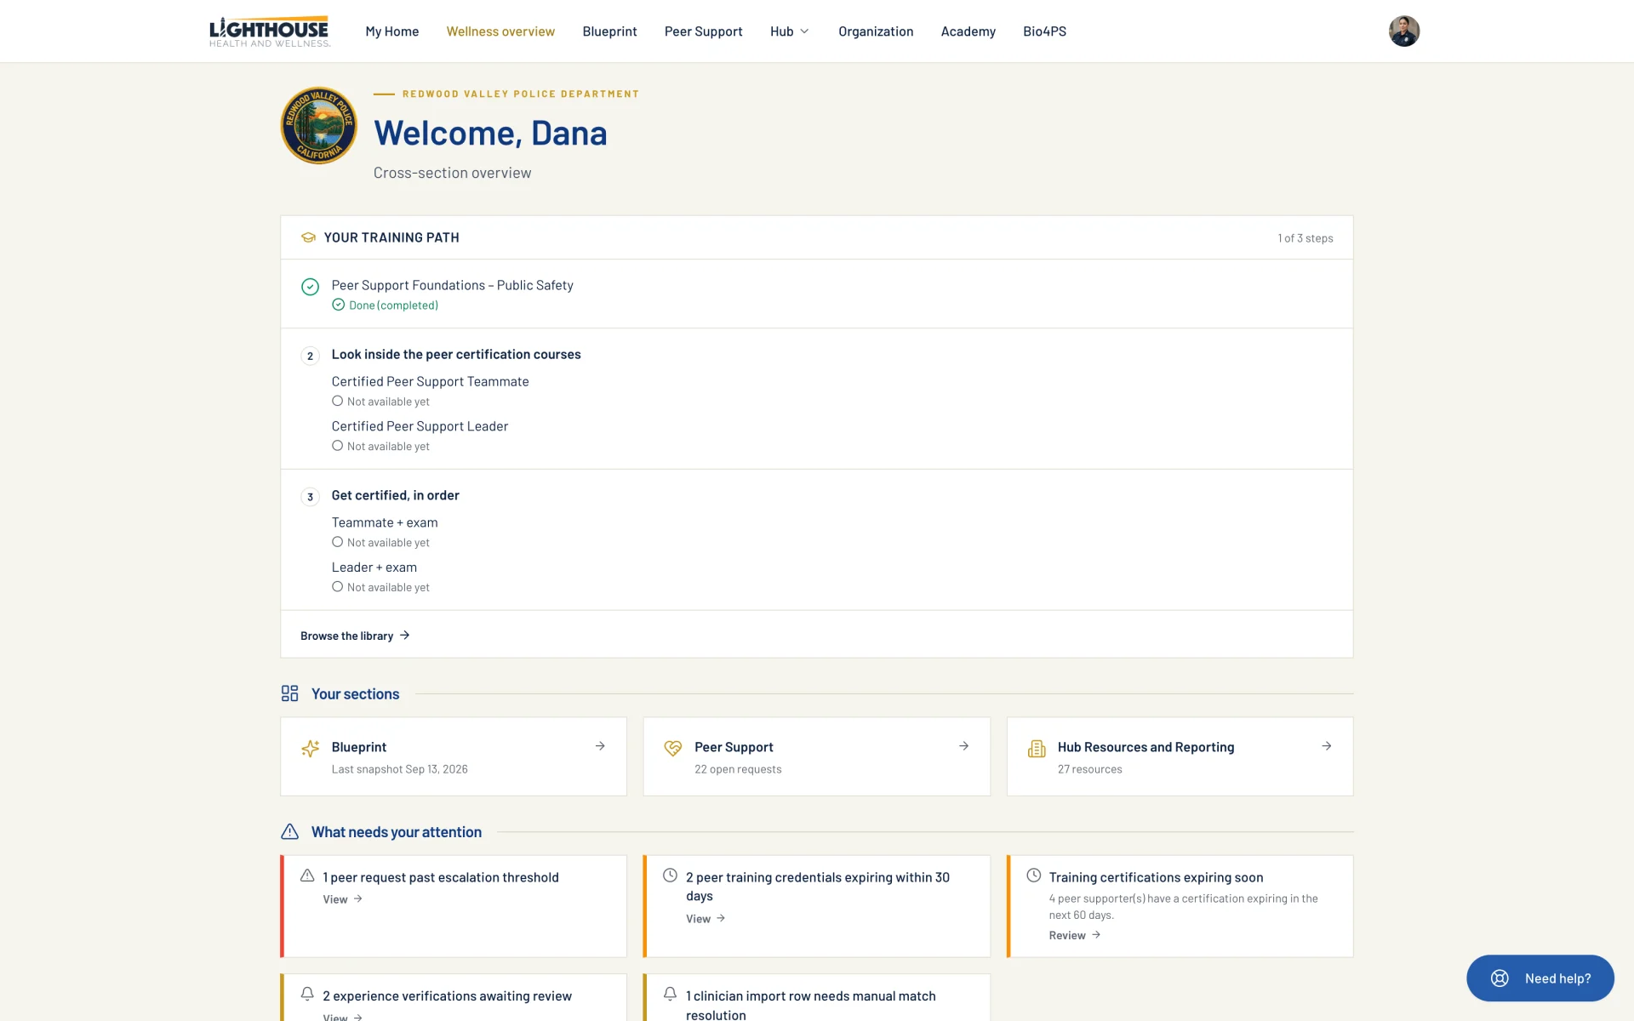
Task: Click the warning triangle beside What needs your attention
Action: (290, 831)
